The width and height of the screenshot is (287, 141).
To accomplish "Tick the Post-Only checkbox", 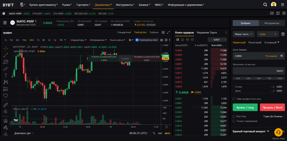I will click(x=234, y=116).
